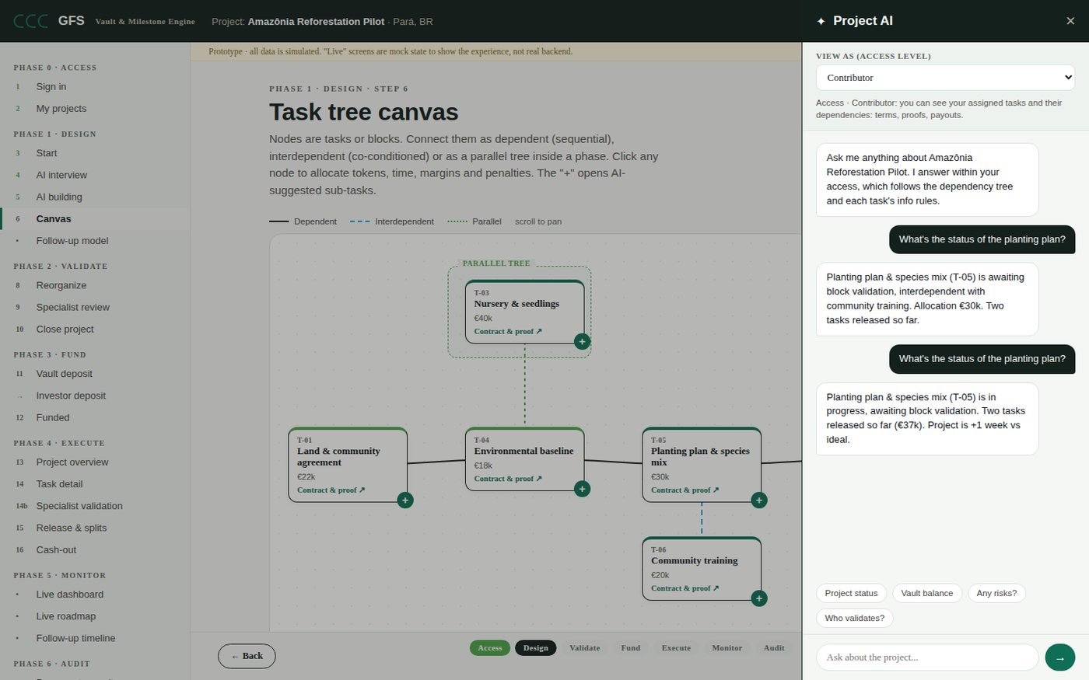
Task: Select the T-03 Nursery & seedlings node title
Action: [516, 304]
